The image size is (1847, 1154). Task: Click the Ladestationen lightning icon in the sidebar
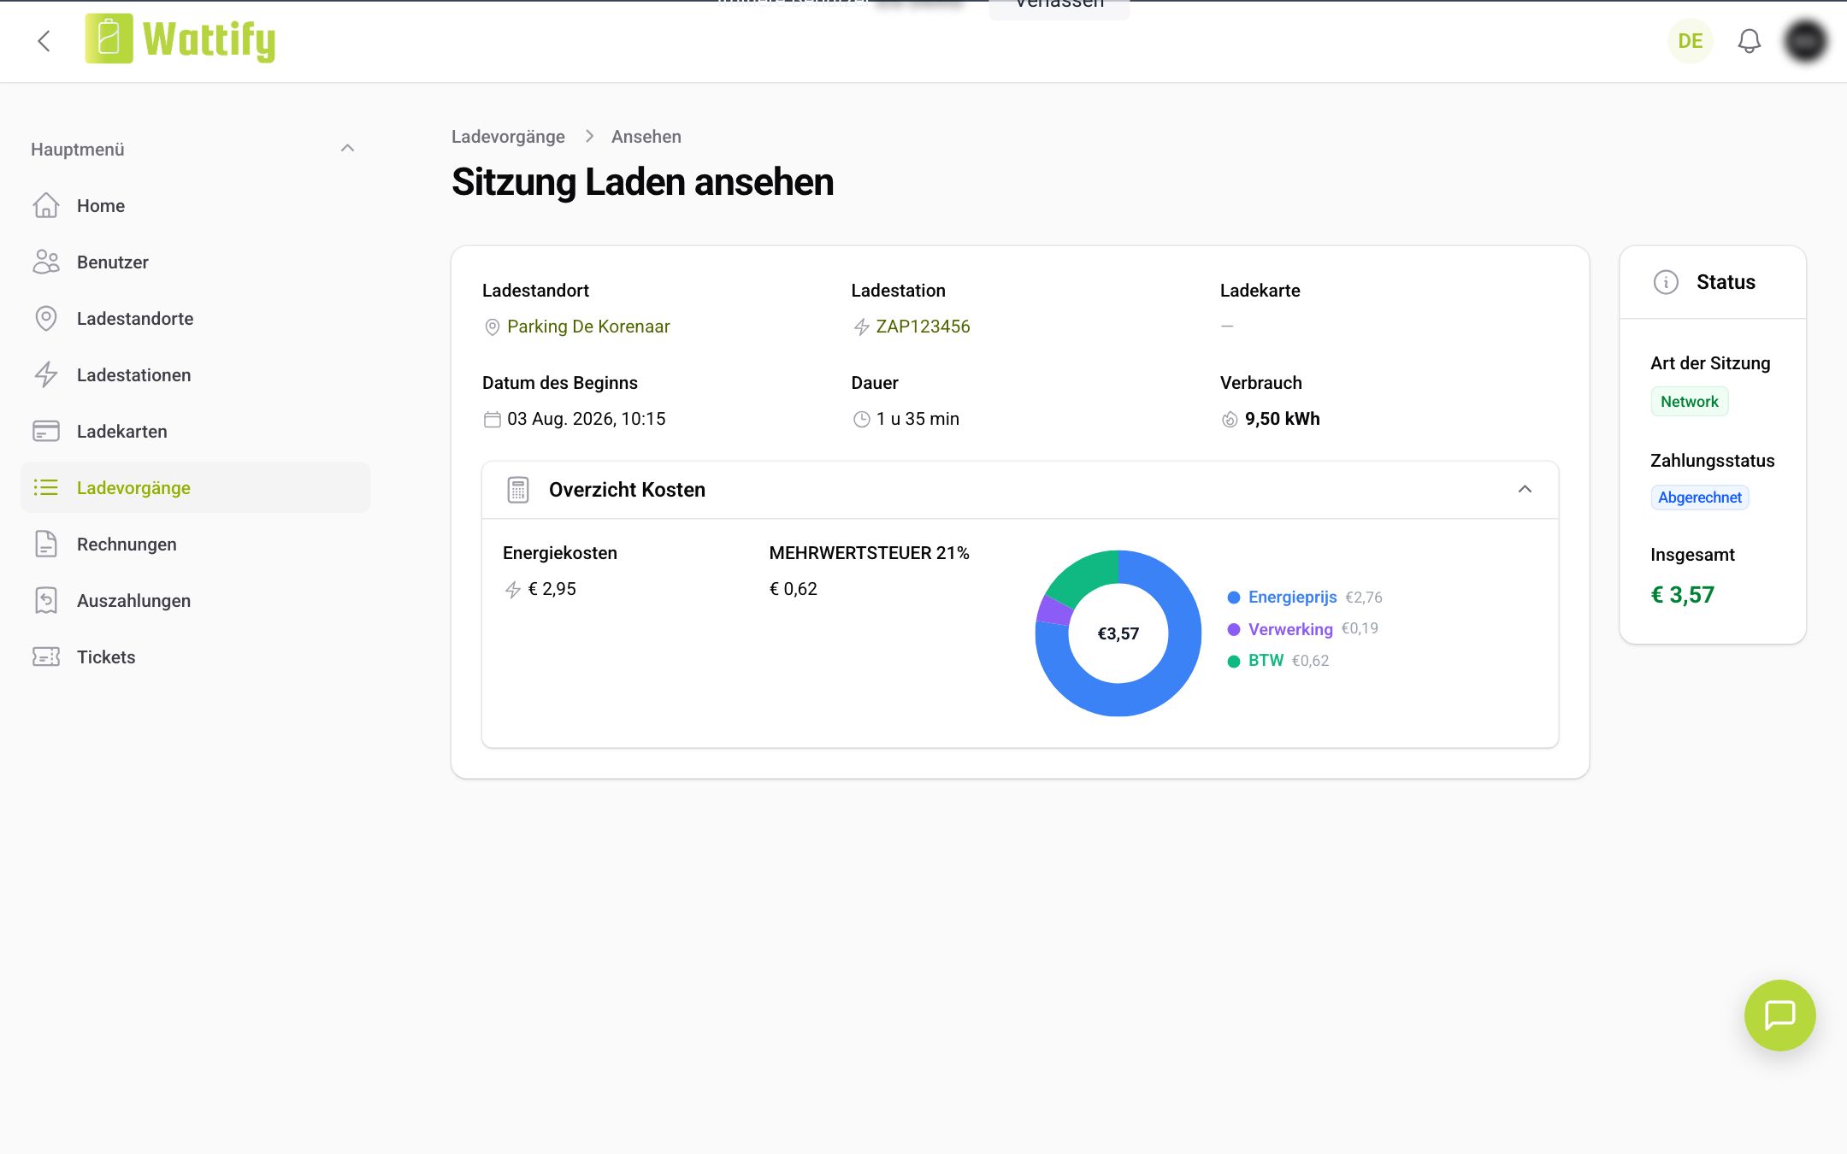(46, 374)
